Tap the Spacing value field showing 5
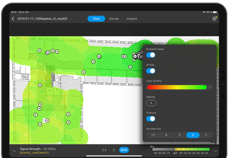The width and height of the screenshot is (229, 158). click(x=151, y=103)
